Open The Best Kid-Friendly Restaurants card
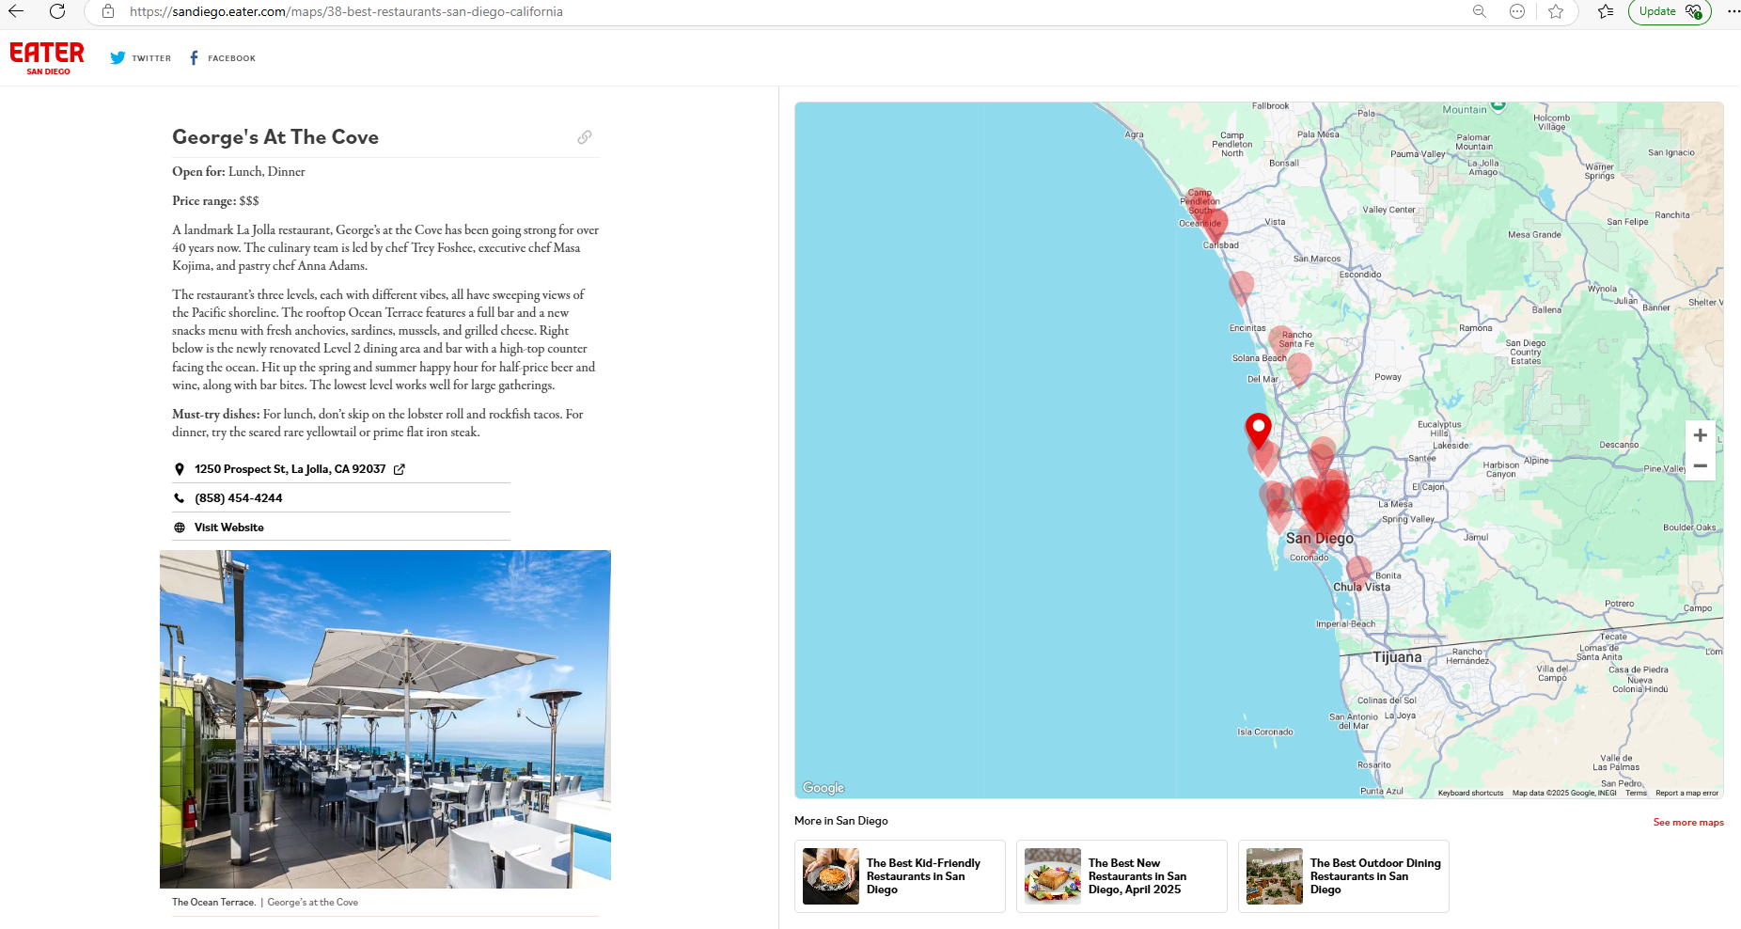 coord(900,876)
